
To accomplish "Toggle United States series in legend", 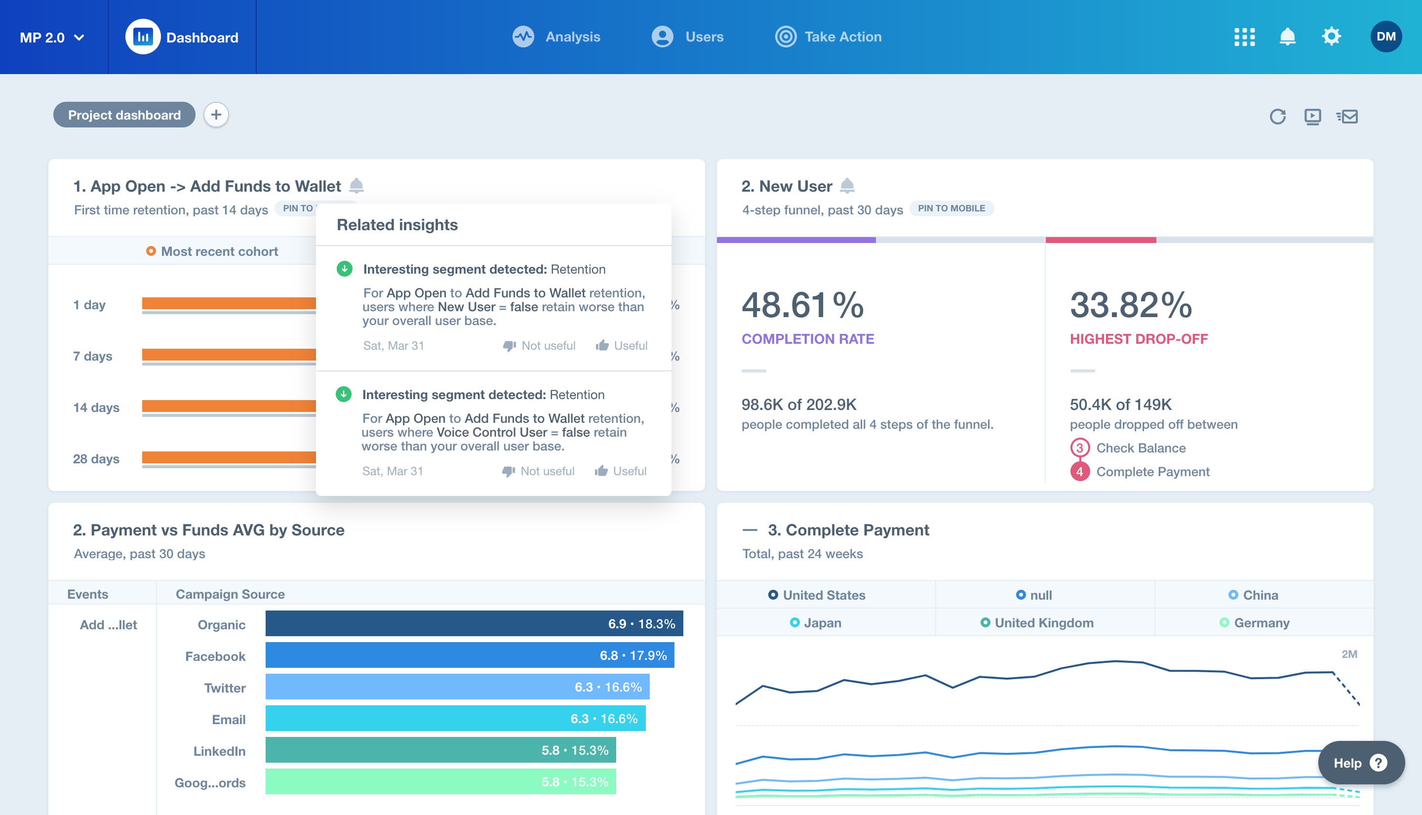I will pos(817,595).
